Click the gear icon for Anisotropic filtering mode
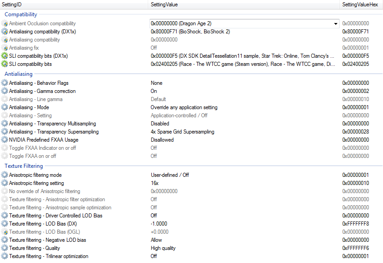Viewport: 383px width, 263px height. coord(5,175)
